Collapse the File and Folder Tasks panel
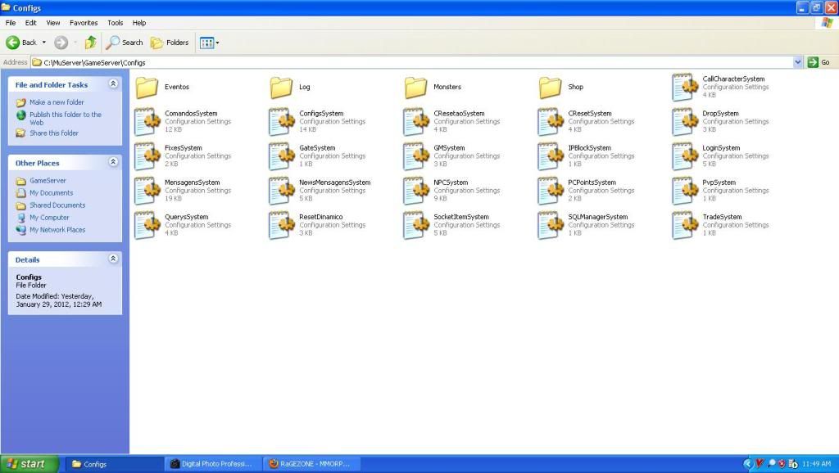Viewport: 839px width, 473px height. [x=113, y=84]
